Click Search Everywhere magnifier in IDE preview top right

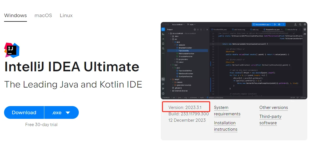[300, 24]
